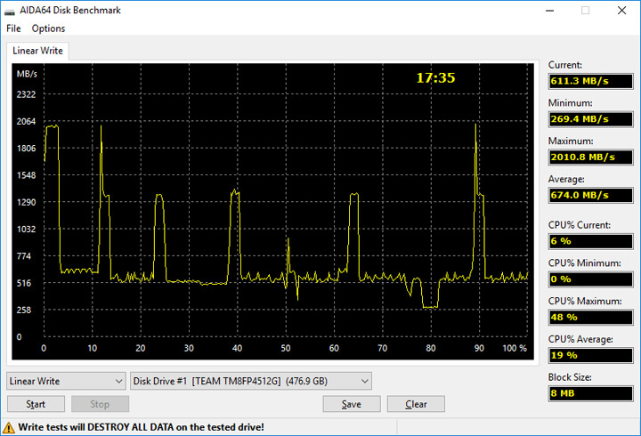Click the 100 % x-axis label
The height and width of the screenshot is (436, 641).
pos(515,348)
